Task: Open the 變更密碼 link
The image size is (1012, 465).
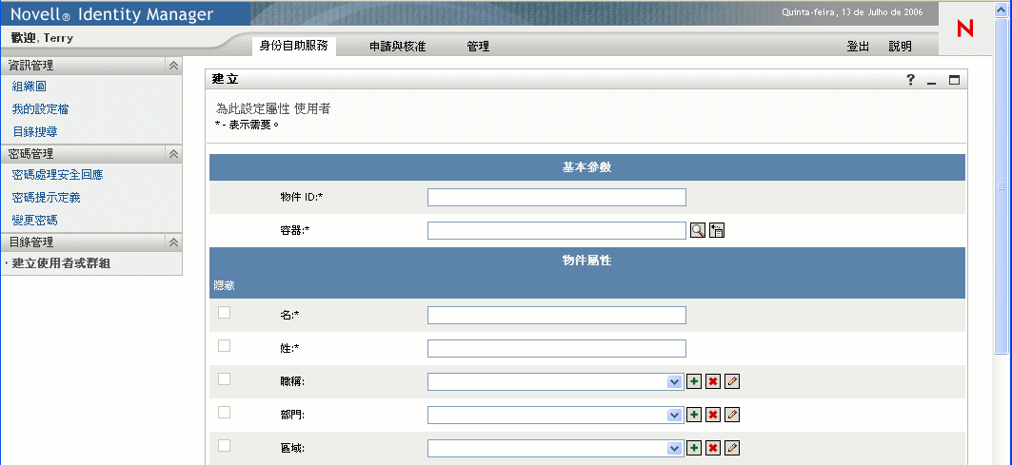Action: click(x=35, y=220)
